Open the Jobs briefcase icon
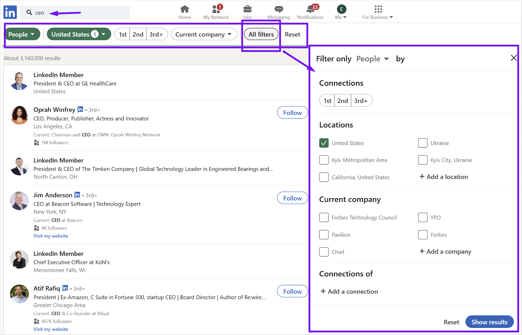The width and height of the screenshot is (522, 335). [247, 9]
